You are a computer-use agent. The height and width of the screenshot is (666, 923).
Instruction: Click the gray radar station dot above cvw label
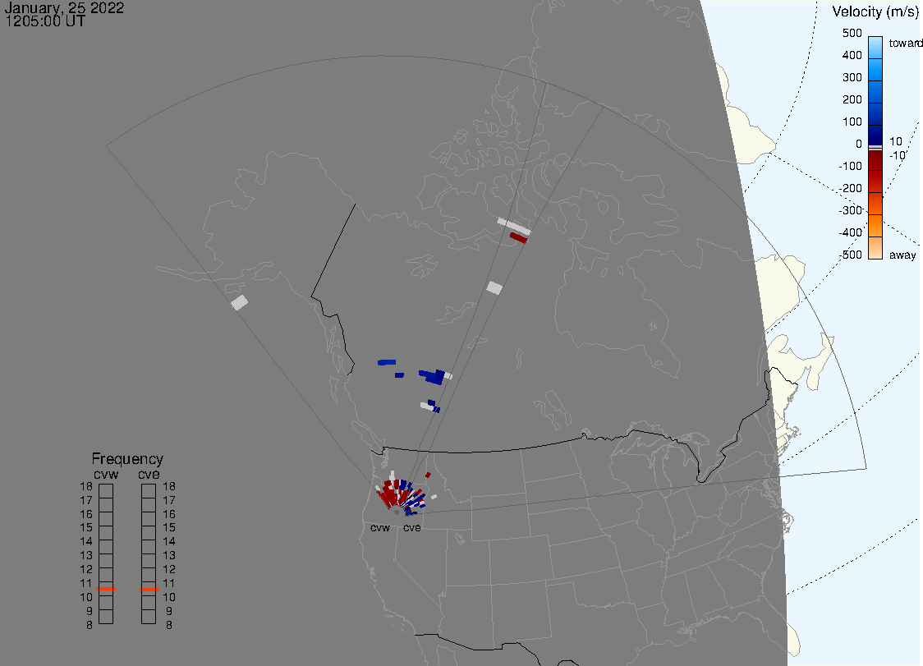tap(397, 512)
